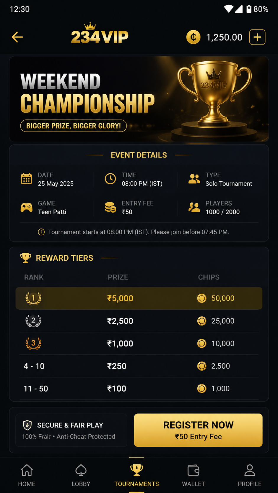Tap the Secure & Fair Play shield icon
278x493 pixels.
[x=27, y=425]
